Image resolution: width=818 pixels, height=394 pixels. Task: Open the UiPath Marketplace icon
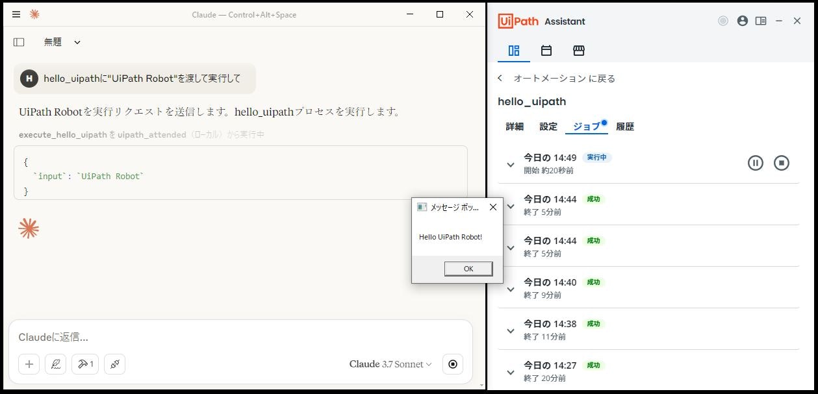point(578,50)
